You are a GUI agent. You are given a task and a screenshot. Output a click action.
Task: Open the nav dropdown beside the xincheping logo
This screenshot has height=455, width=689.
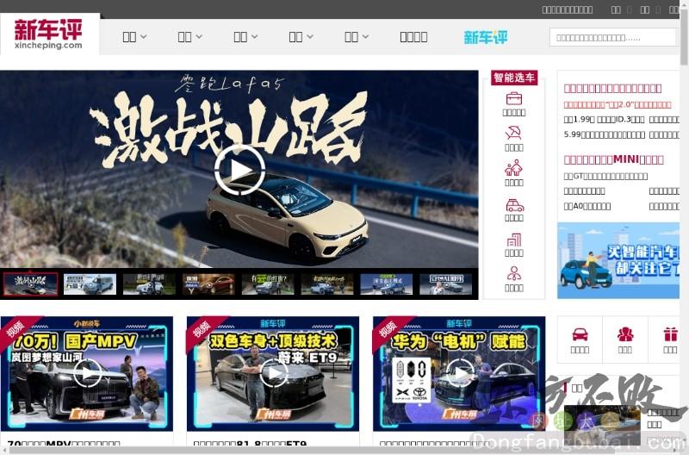(134, 37)
